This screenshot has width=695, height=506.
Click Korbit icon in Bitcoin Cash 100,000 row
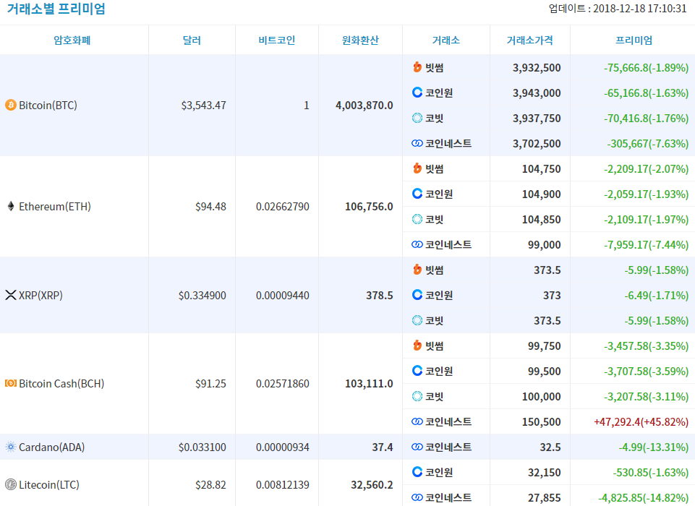coord(417,395)
